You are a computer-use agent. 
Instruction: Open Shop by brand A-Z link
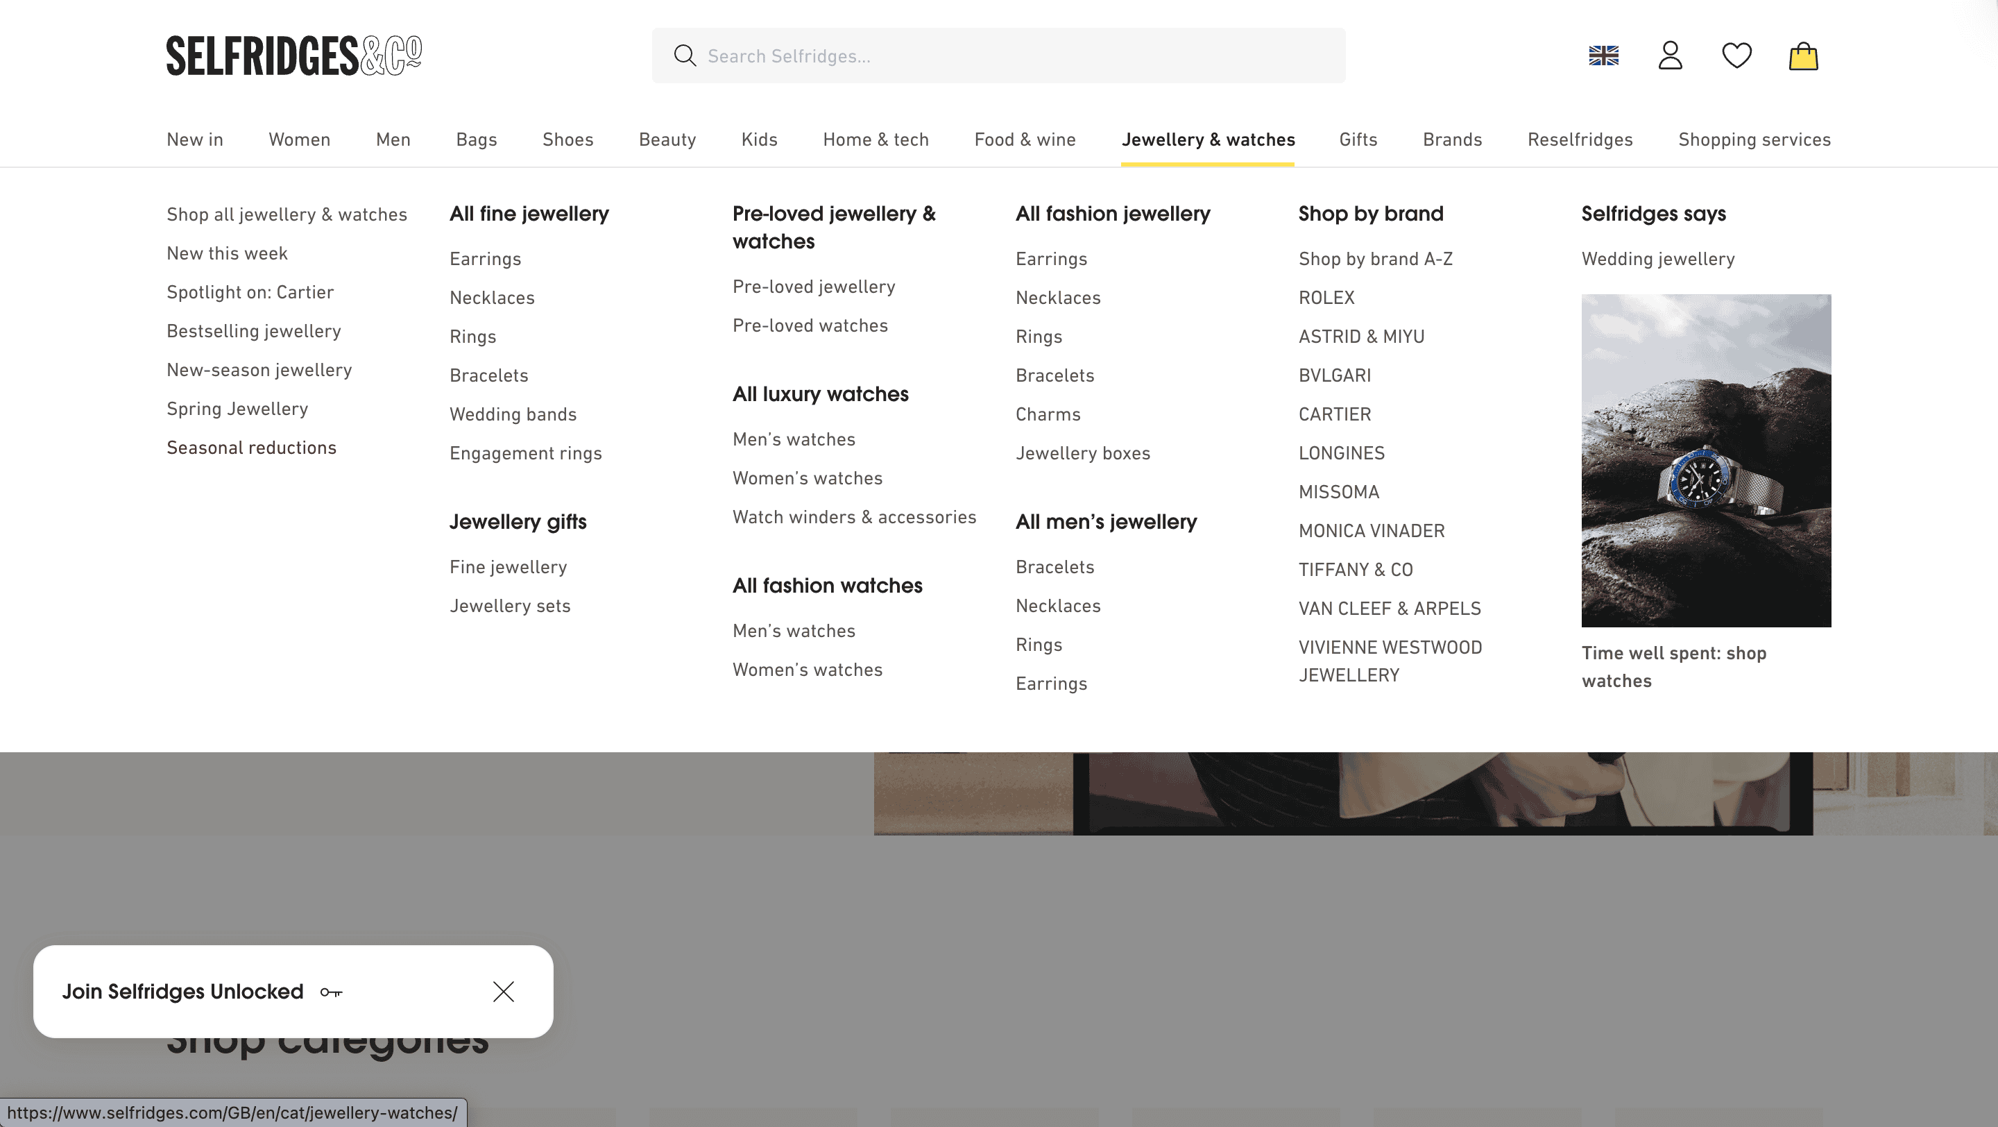click(x=1375, y=259)
